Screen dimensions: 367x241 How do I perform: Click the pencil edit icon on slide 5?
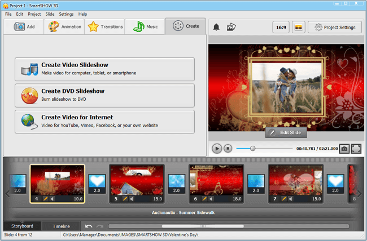pyautogui.click(x=125, y=199)
